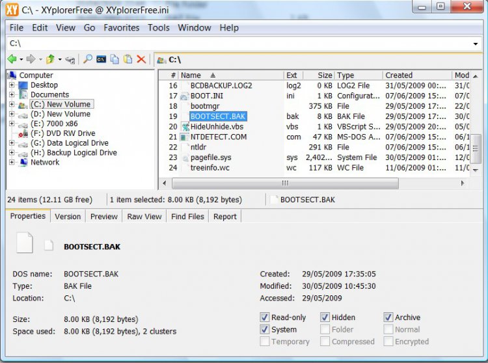488x363 pixels.
Task: Expand the (D:) New Volume node
Action: [x=12, y=114]
